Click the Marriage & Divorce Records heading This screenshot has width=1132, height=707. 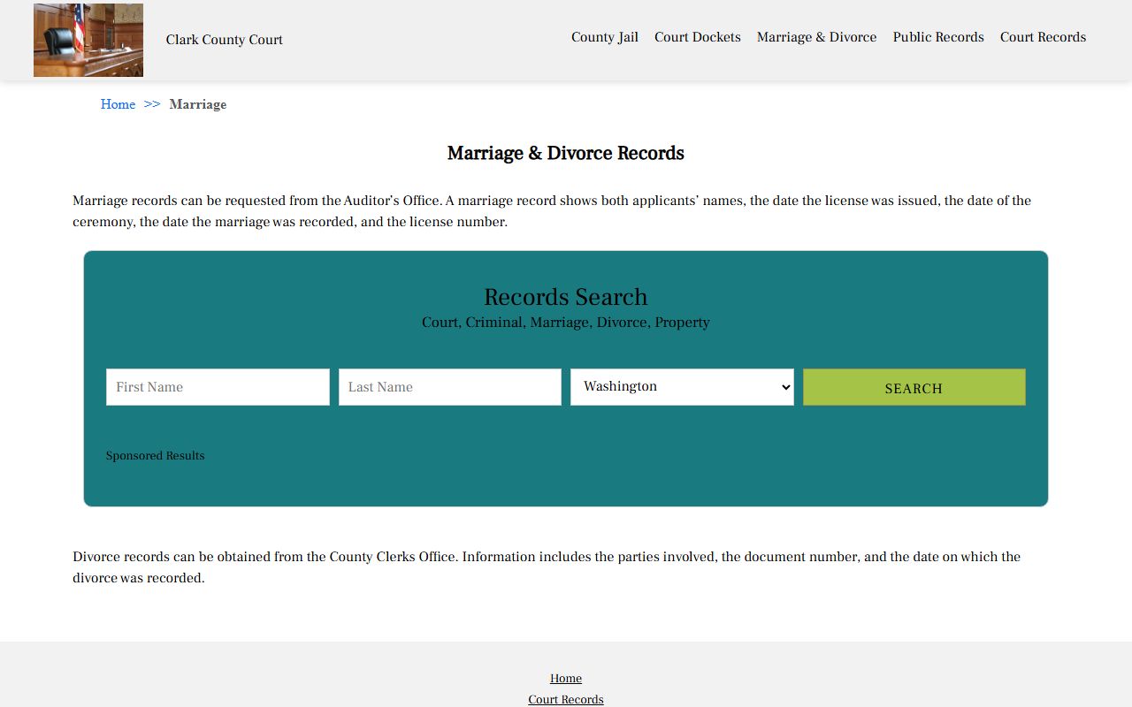pyautogui.click(x=566, y=153)
